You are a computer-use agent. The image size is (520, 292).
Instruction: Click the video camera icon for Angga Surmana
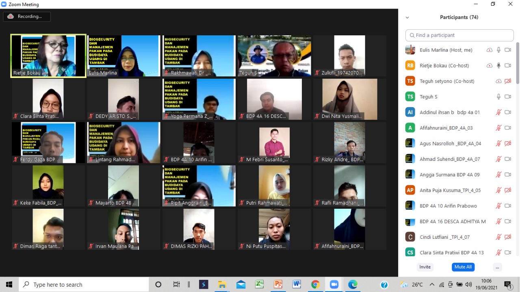tap(507, 175)
